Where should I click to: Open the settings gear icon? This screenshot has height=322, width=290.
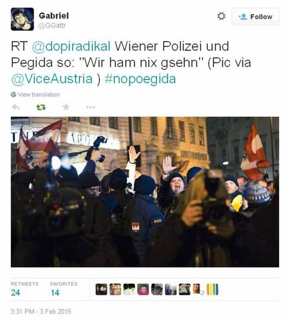222,16
